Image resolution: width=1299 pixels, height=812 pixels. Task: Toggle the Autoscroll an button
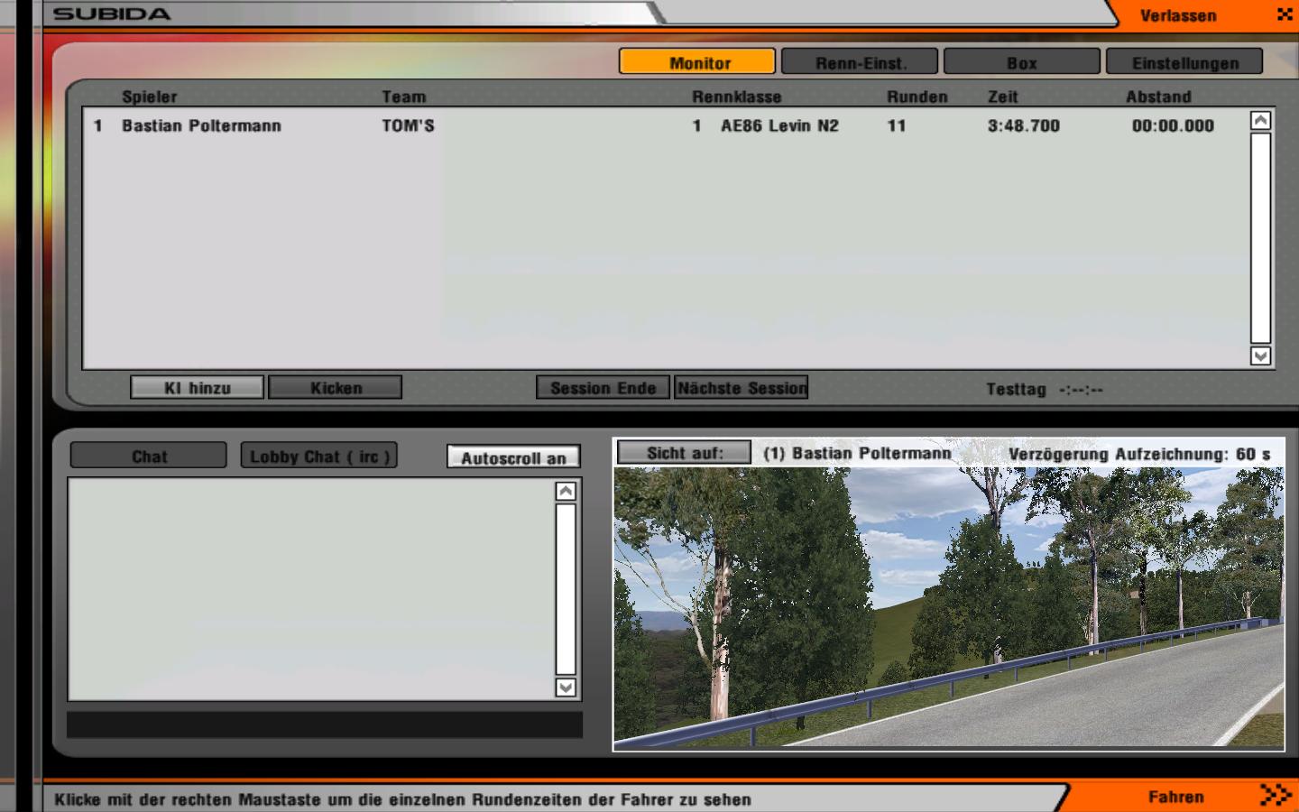[x=513, y=457]
